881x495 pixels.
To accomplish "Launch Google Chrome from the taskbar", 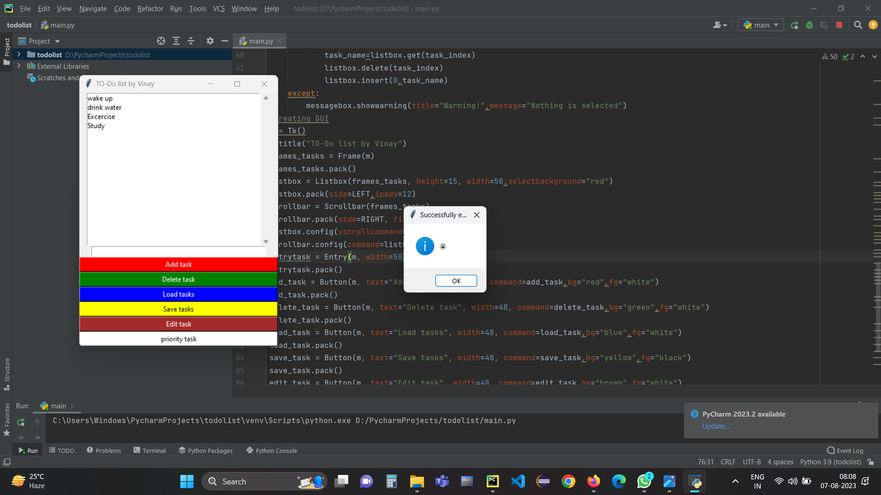I will pos(569,481).
